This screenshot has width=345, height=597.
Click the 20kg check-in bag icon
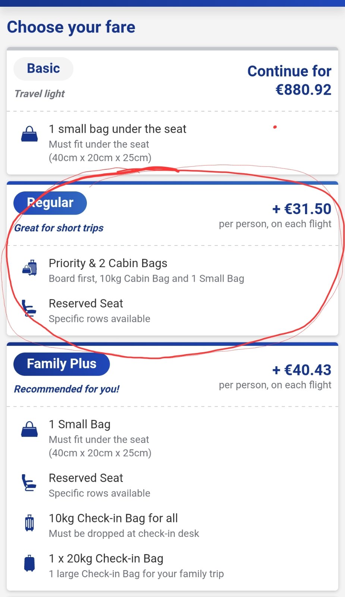click(x=29, y=563)
